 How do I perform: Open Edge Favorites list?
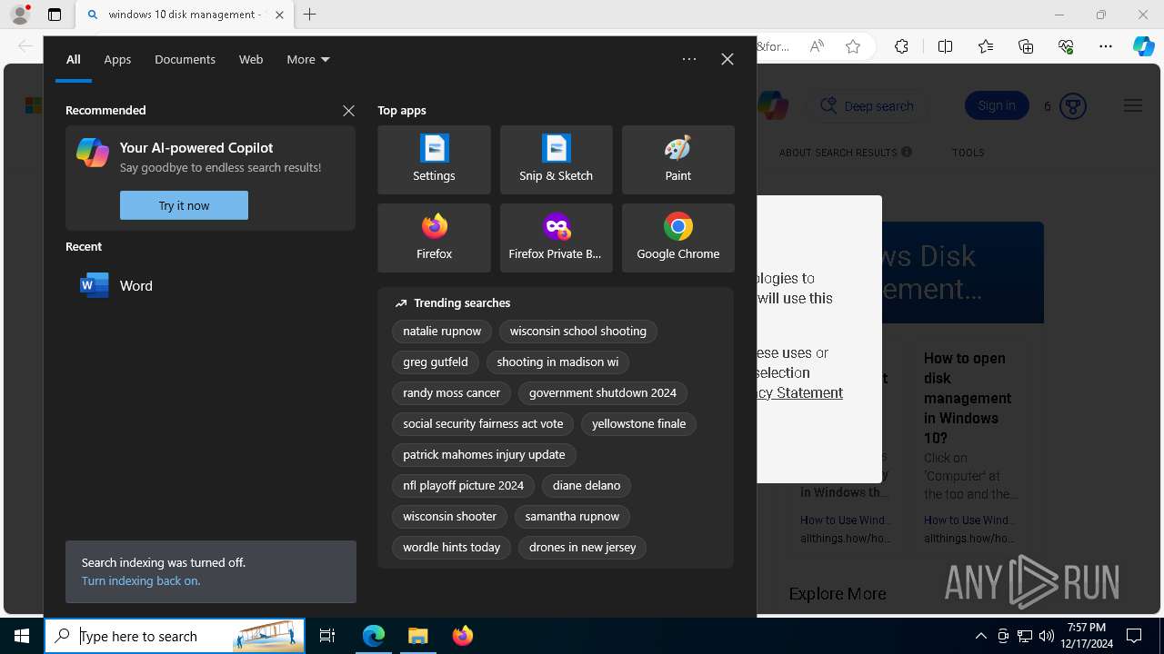(986, 46)
